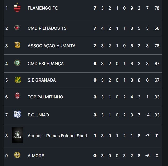168x166 pixels.
Task: Click the CMD Pilhados TS crest
Action: click(17, 28)
